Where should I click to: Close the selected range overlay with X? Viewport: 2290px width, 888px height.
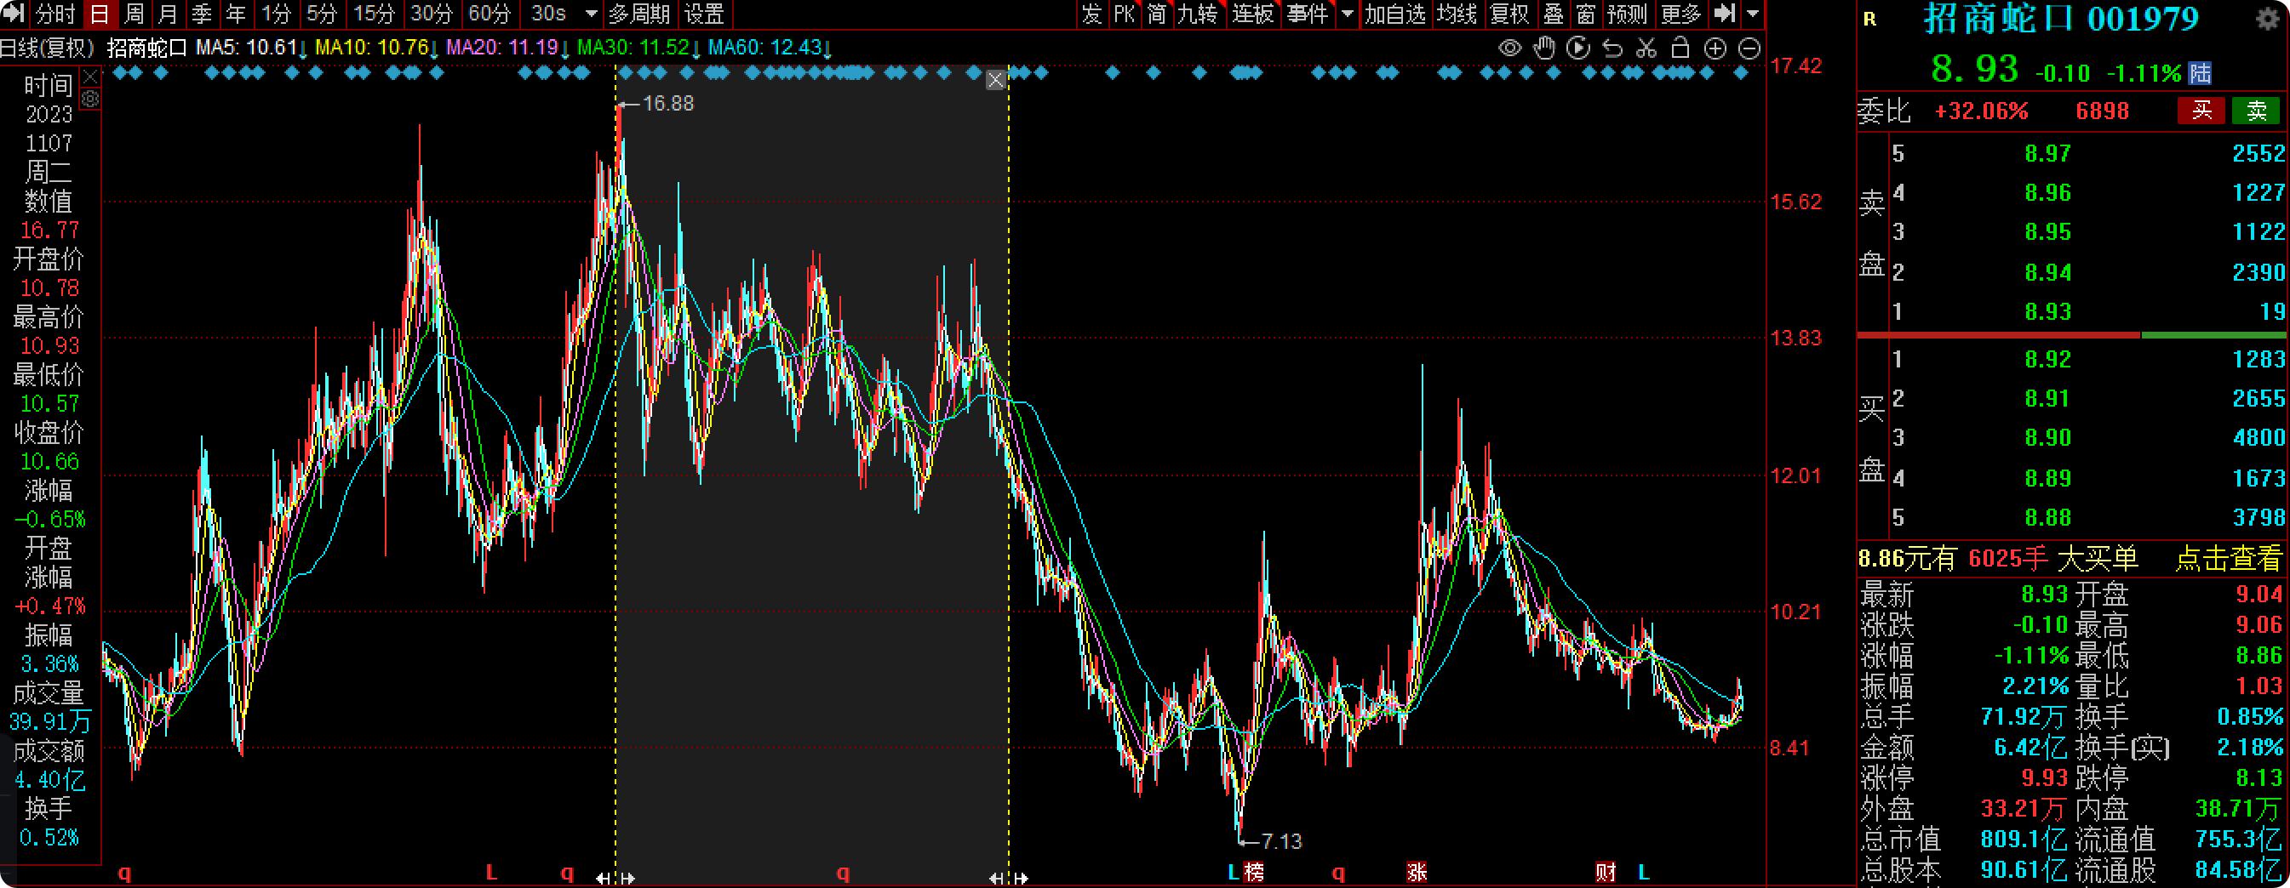(x=996, y=81)
